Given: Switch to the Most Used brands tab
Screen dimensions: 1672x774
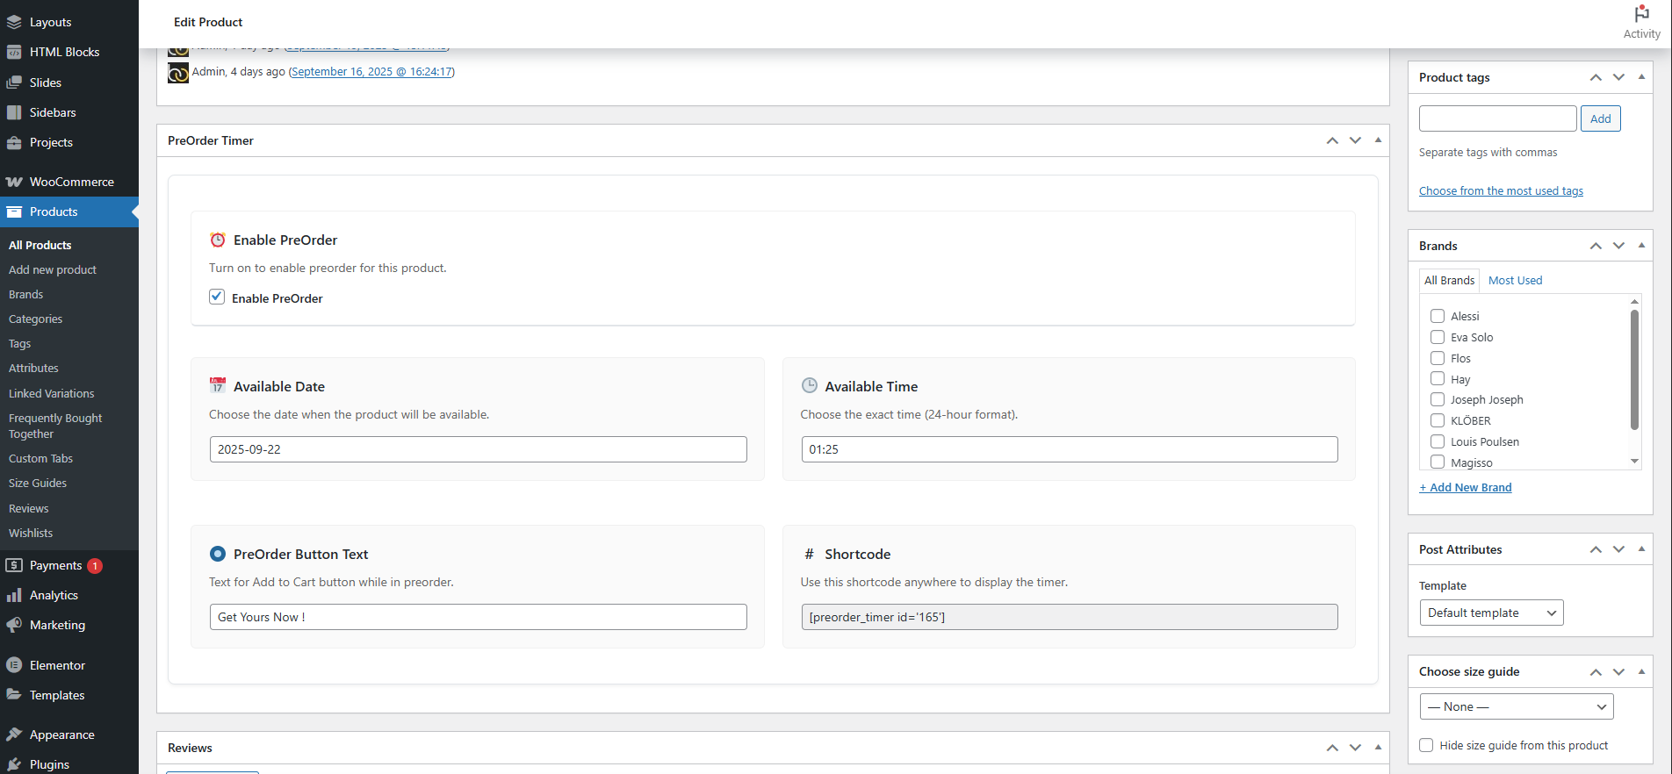Looking at the screenshot, I should [x=1515, y=280].
